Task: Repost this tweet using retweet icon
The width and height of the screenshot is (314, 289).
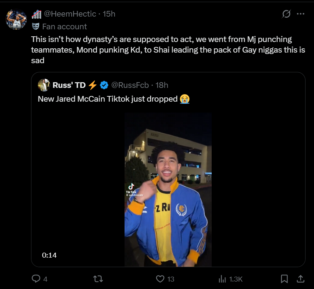Action: [x=98, y=279]
